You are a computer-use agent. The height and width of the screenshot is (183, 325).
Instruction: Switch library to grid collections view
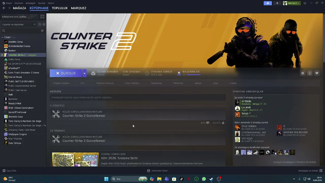[42, 17]
